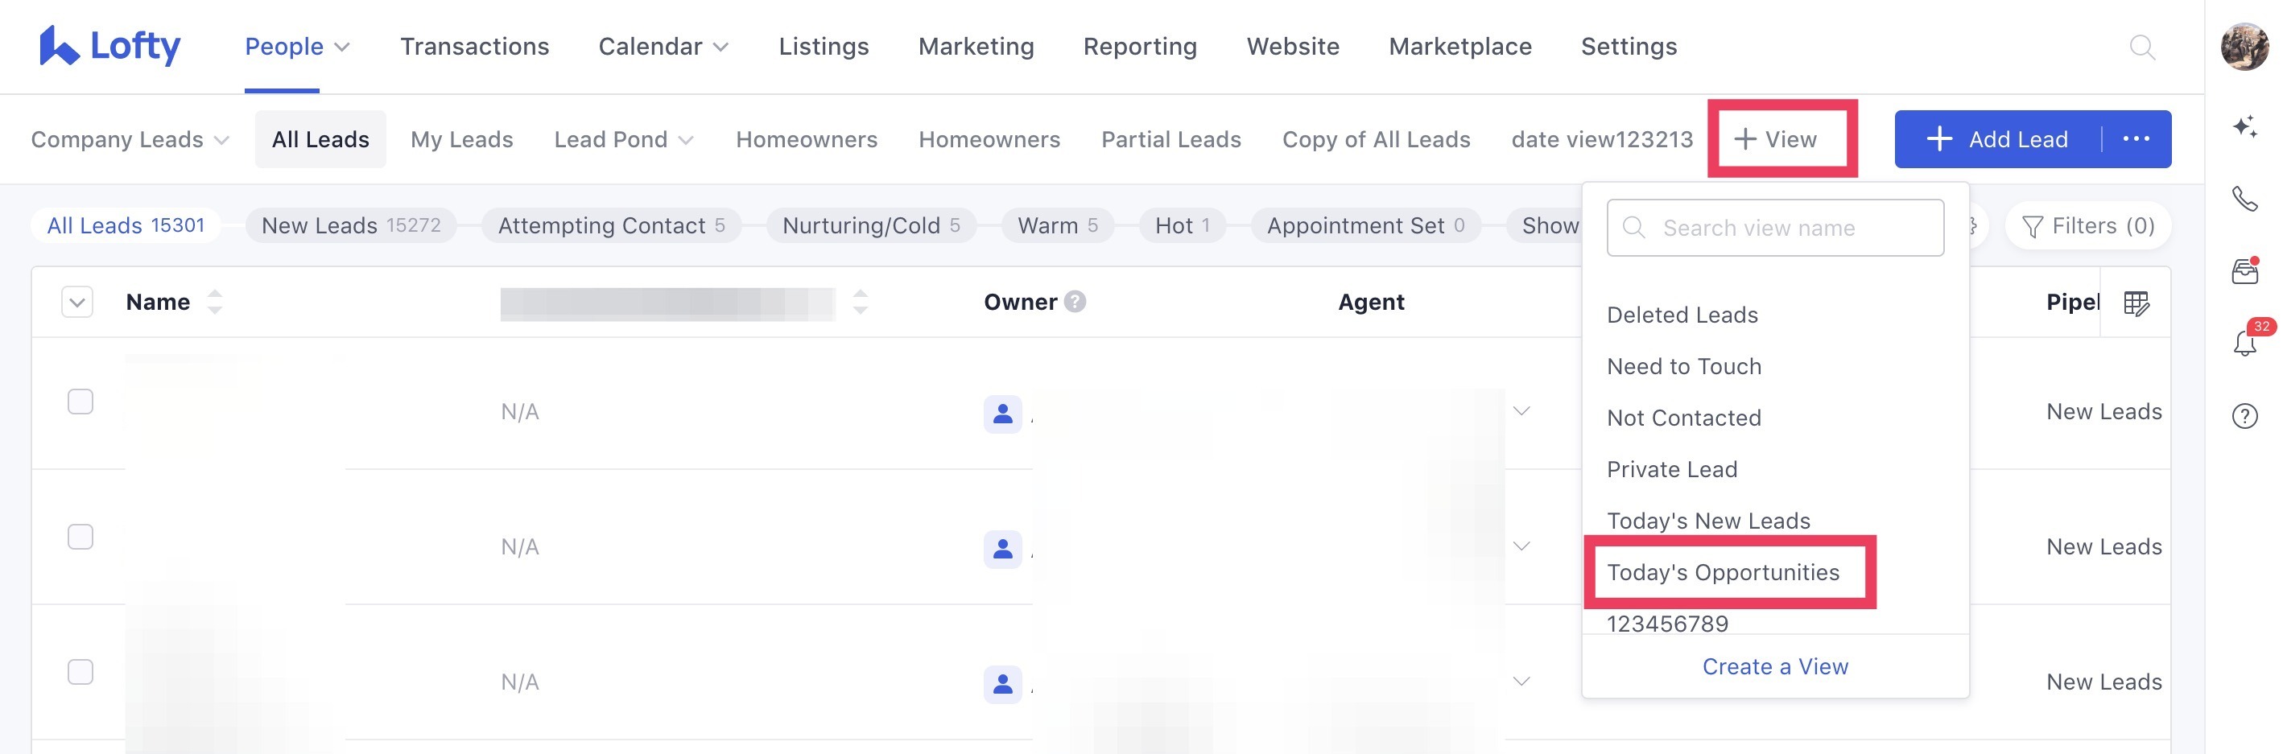Check the second lead row checkbox
Image resolution: width=2283 pixels, height=754 pixels.
[x=81, y=537]
